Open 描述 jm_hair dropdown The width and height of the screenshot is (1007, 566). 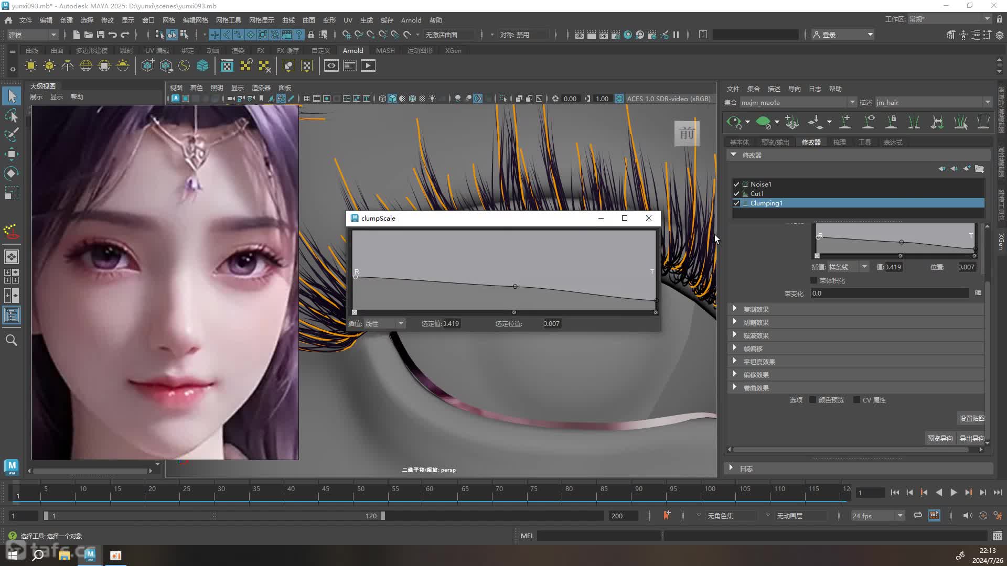coord(934,102)
